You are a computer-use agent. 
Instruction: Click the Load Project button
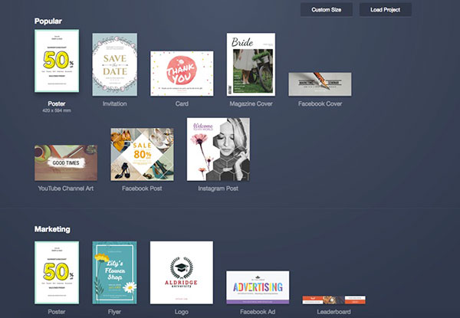coord(386,10)
